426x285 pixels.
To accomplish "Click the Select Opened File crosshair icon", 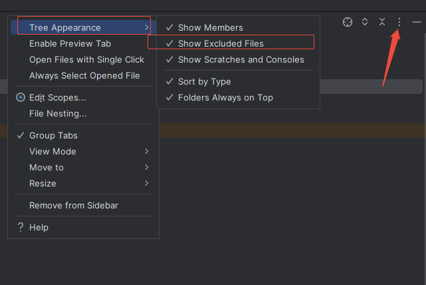I will (347, 22).
